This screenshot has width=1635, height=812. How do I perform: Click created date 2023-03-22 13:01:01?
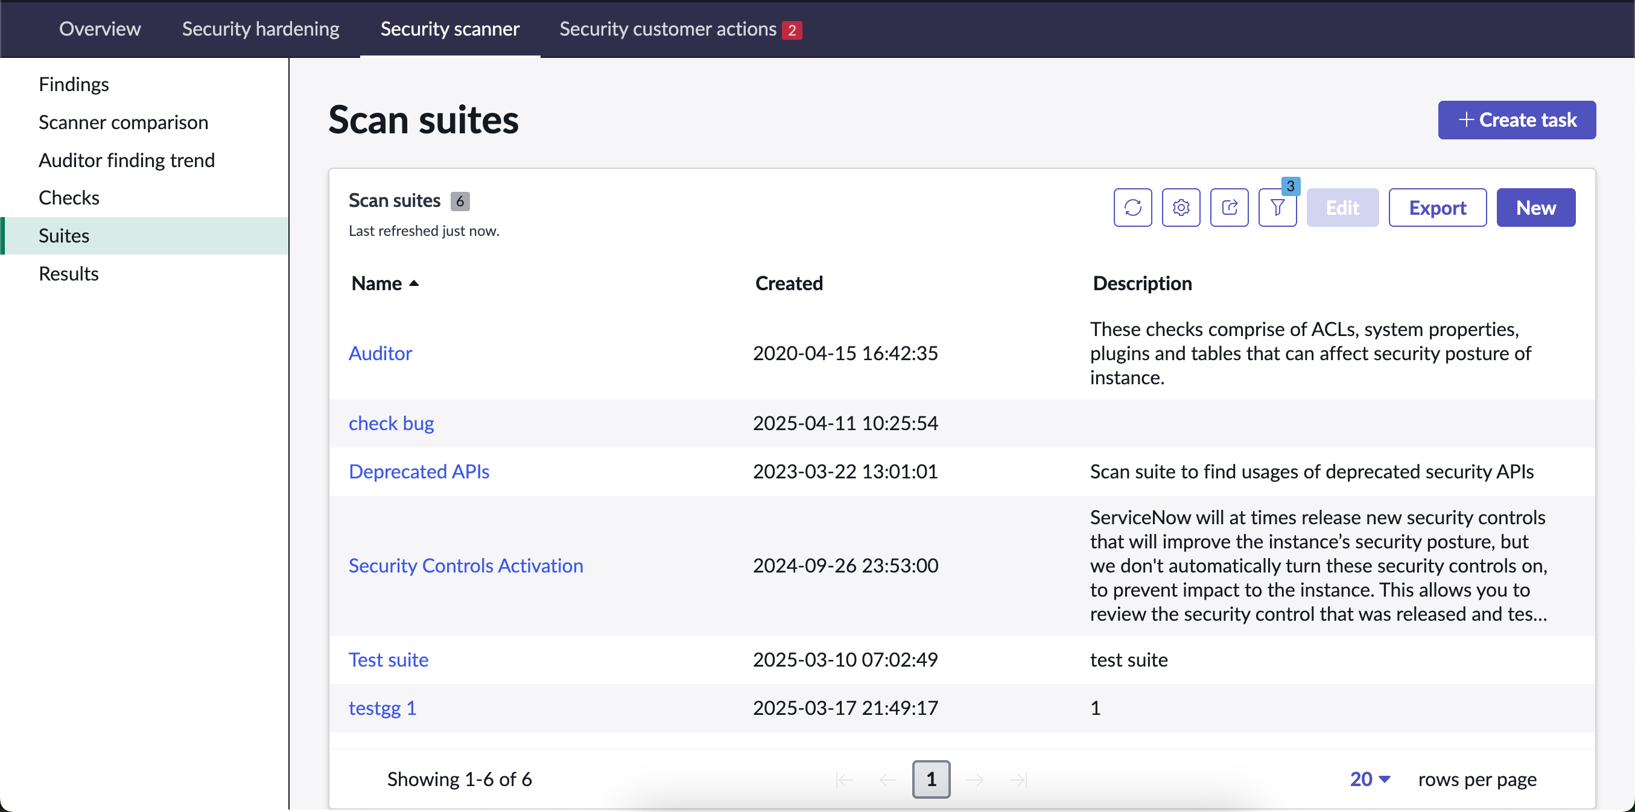(845, 471)
